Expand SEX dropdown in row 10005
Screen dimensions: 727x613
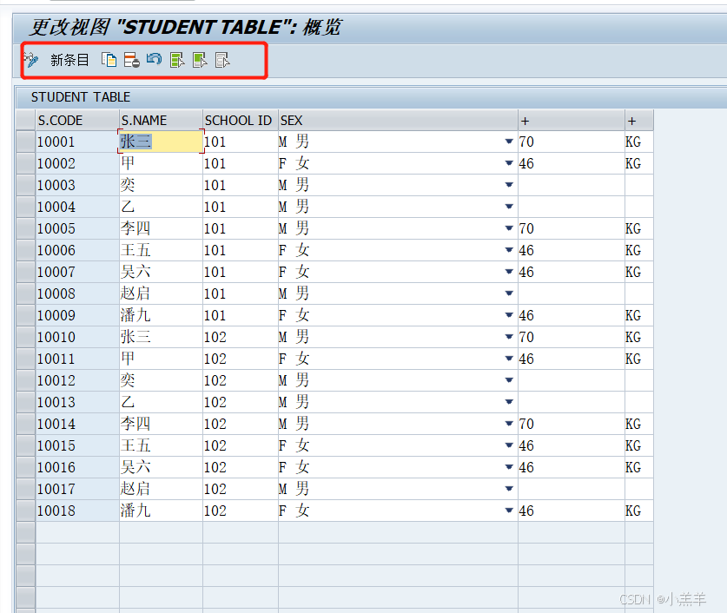(x=509, y=228)
